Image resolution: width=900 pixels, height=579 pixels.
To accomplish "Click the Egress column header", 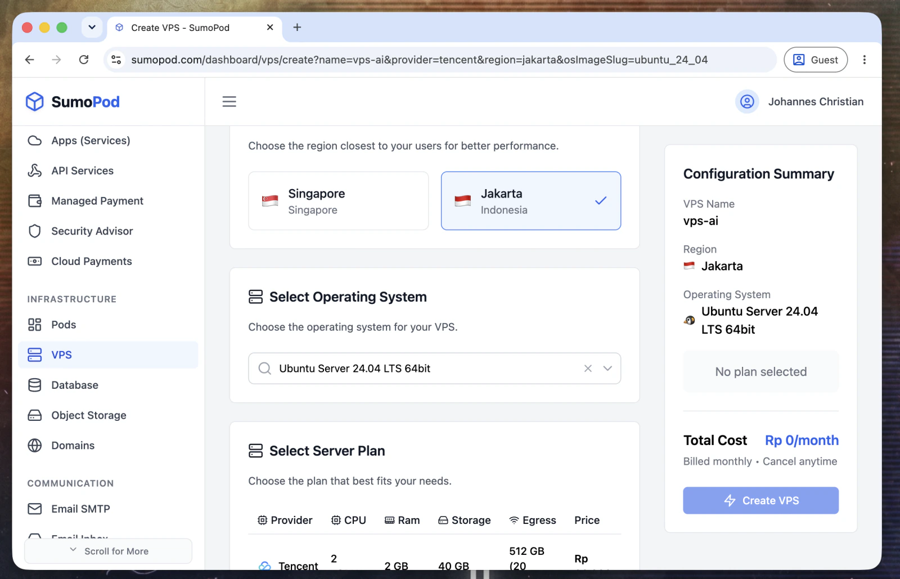I will coord(533,520).
